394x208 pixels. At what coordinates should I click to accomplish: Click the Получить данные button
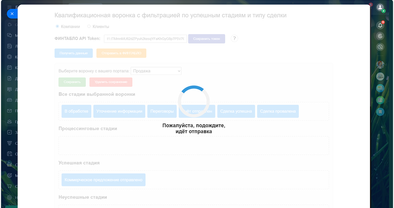point(74,53)
